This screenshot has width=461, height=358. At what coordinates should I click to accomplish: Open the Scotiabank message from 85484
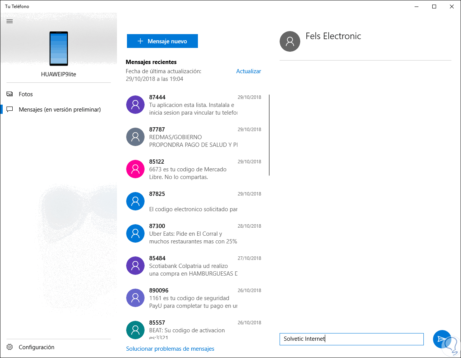(x=193, y=266)
